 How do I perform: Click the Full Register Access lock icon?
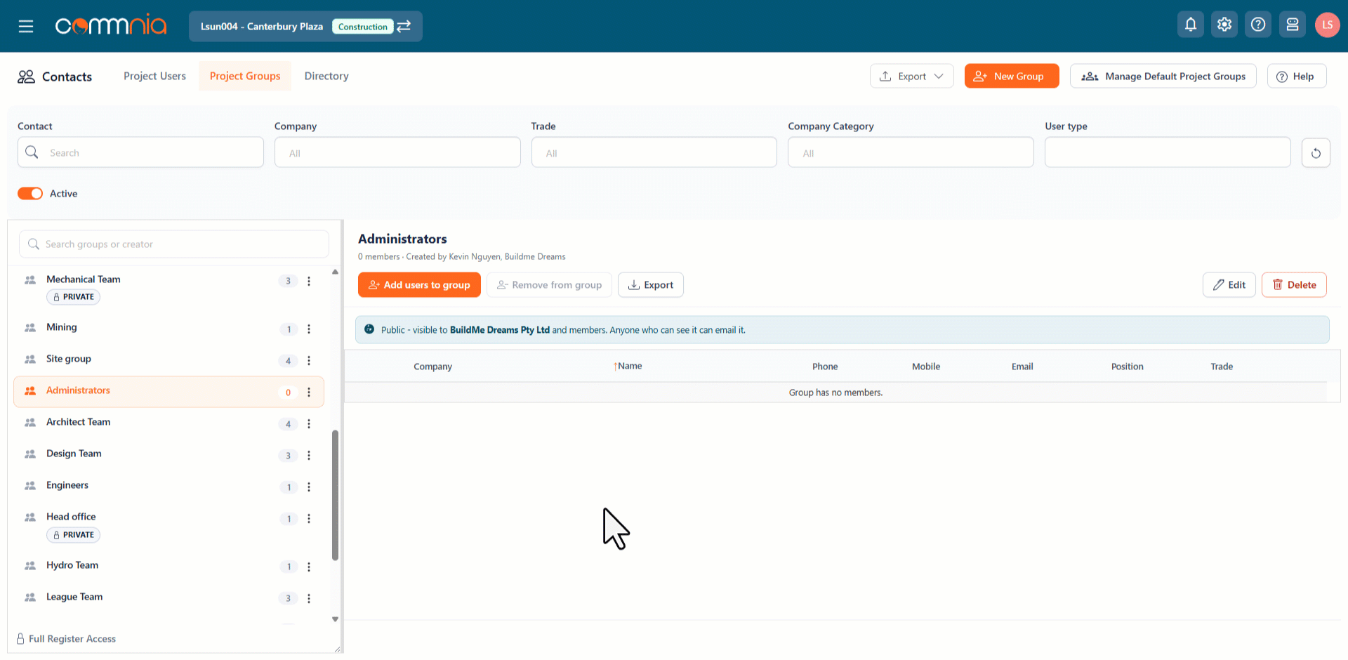[x=20, y=639]
